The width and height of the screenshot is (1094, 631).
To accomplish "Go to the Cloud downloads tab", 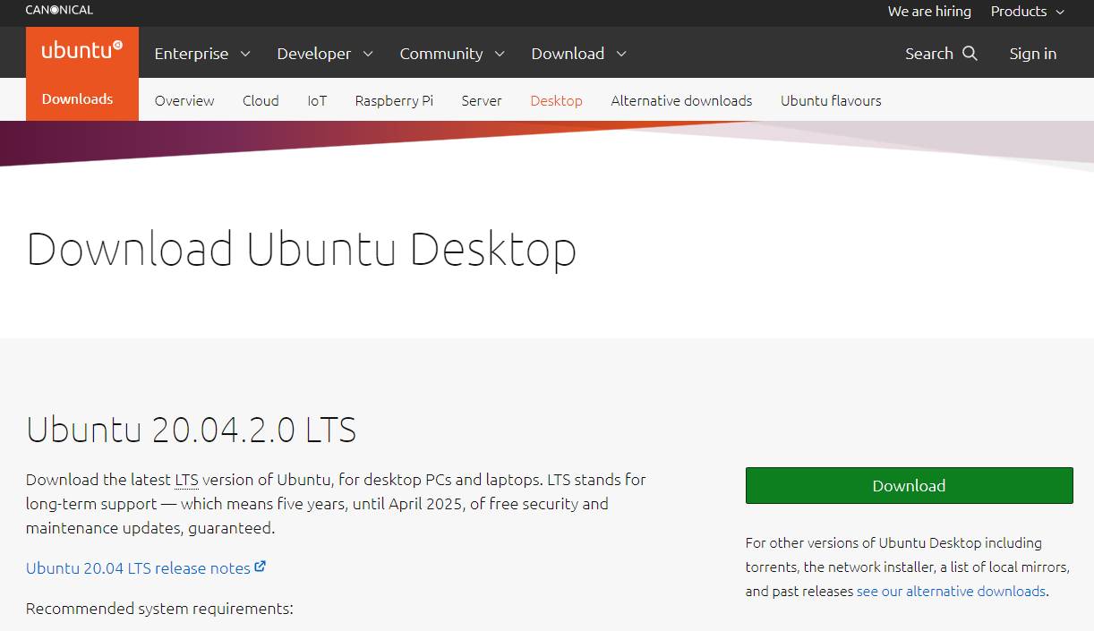I will coord(261,100).
